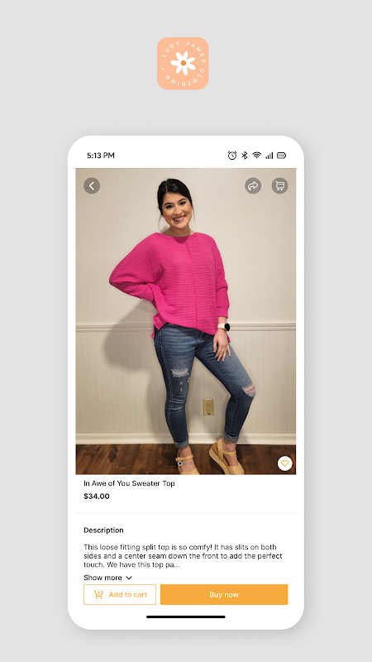Image resolution: width=372 pixels, height=662 pixels.
Task: Click the Buy now button
Action: pos(224,594)
